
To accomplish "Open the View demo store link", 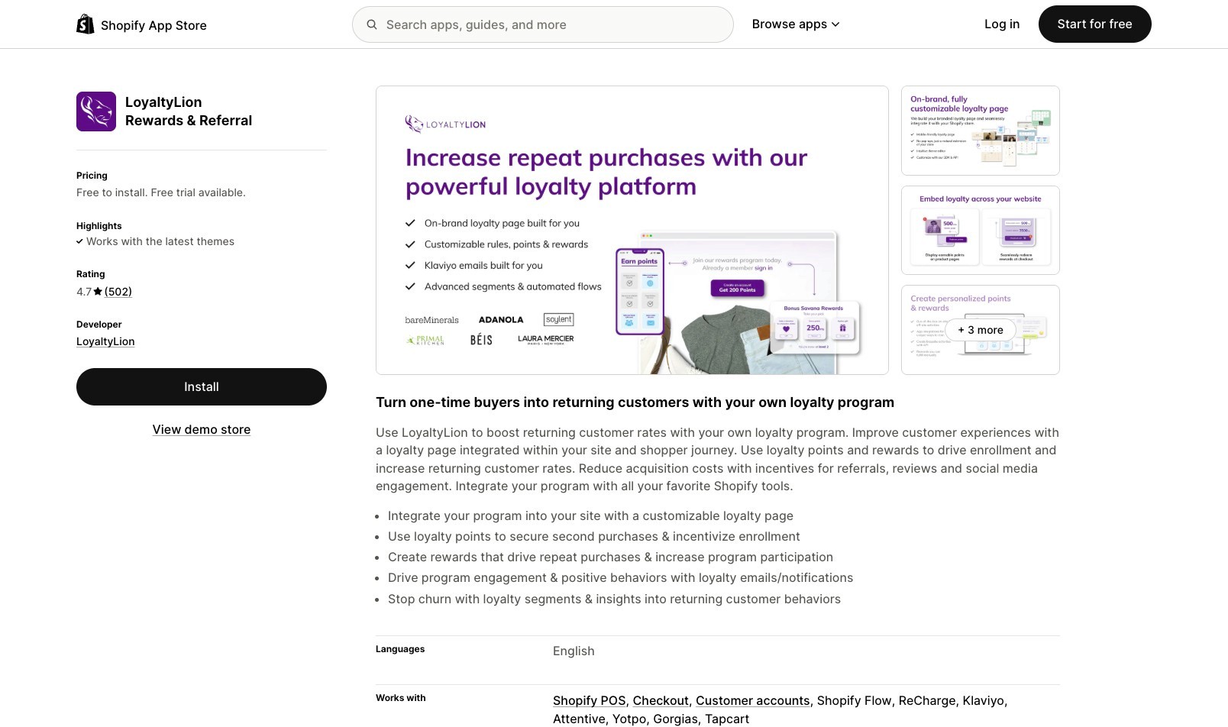I will [x=202, y=430].
